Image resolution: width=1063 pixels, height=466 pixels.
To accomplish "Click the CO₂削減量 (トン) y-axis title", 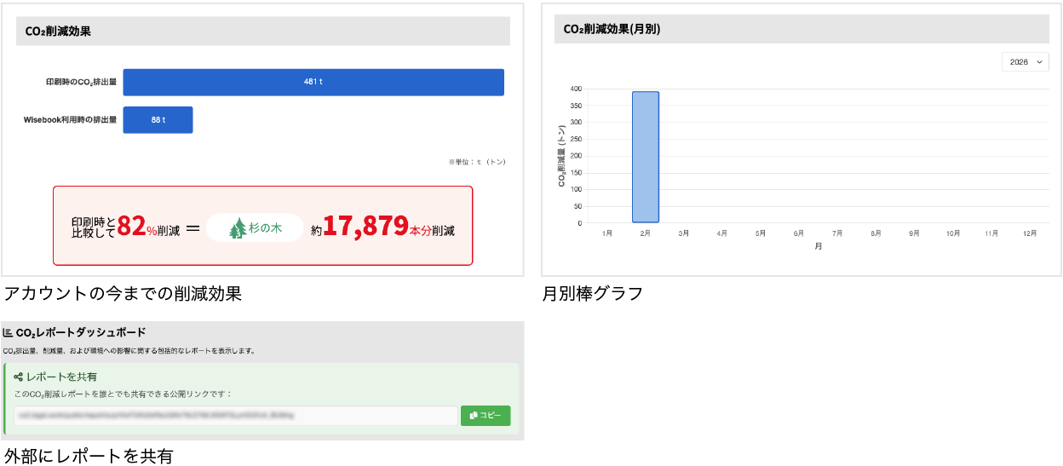I will pyautogui.click(x=561, y=156).
